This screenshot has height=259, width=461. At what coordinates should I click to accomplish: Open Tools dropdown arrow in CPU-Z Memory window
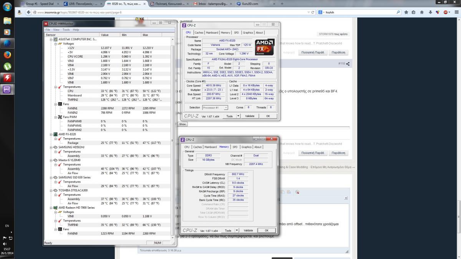coord(238,231)
